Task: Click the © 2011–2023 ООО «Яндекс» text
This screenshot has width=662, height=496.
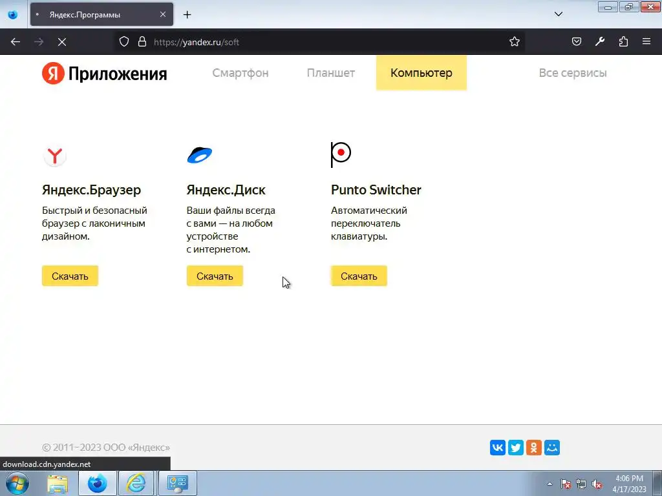Action: pyautogui.click(x=106, y=448)
